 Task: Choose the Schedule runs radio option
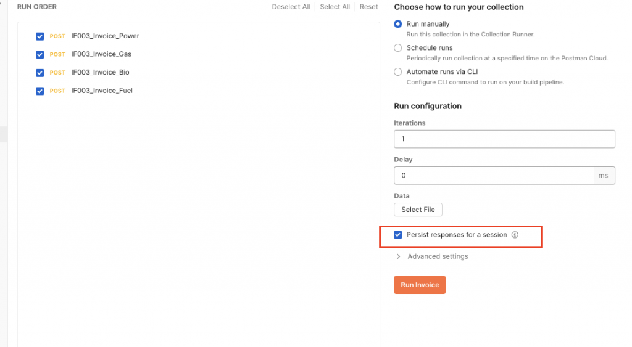398,48
